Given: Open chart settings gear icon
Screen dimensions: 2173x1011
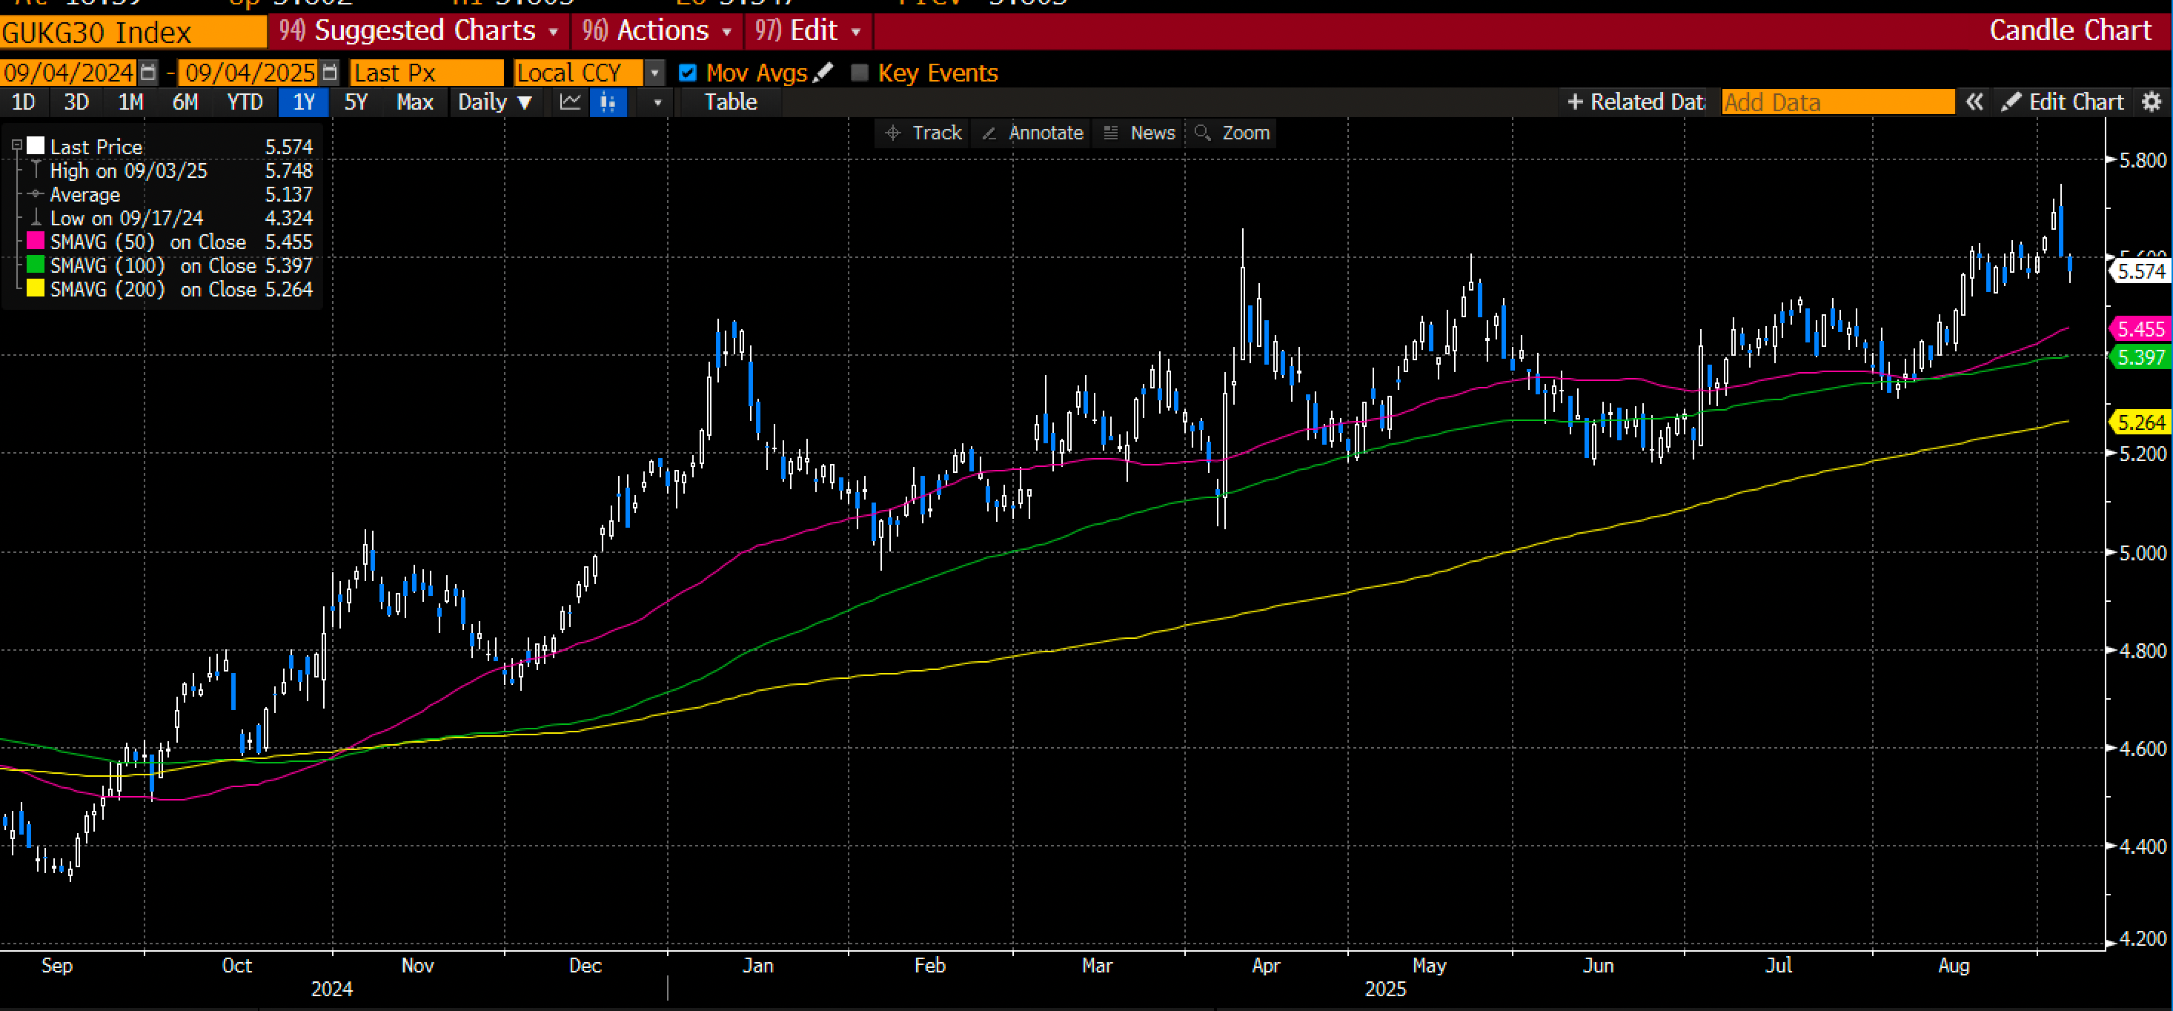Looking at the screenshot, I should 2152,102.
